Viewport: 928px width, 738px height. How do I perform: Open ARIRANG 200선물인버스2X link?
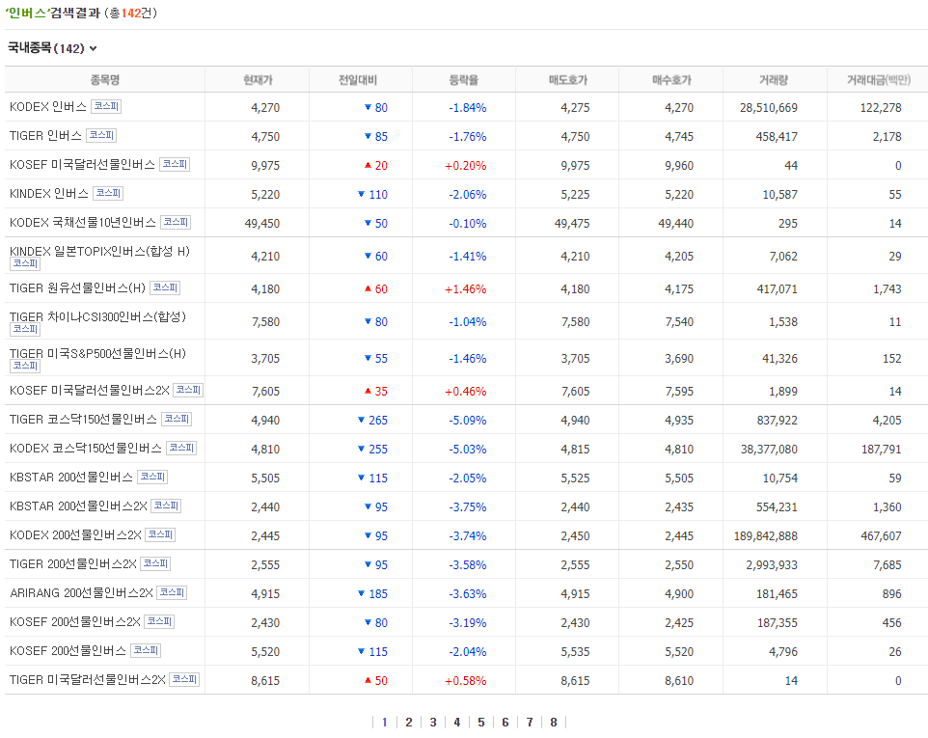tap(81, 593)
